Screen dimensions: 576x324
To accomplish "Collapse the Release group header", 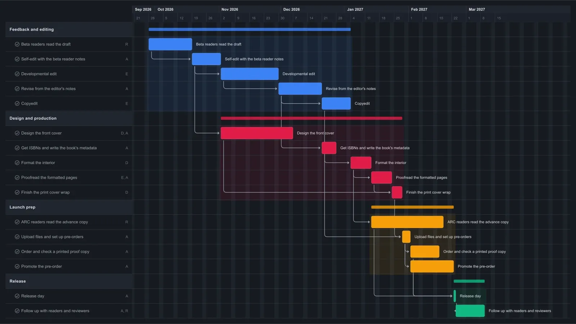I will tap(69, 281).
